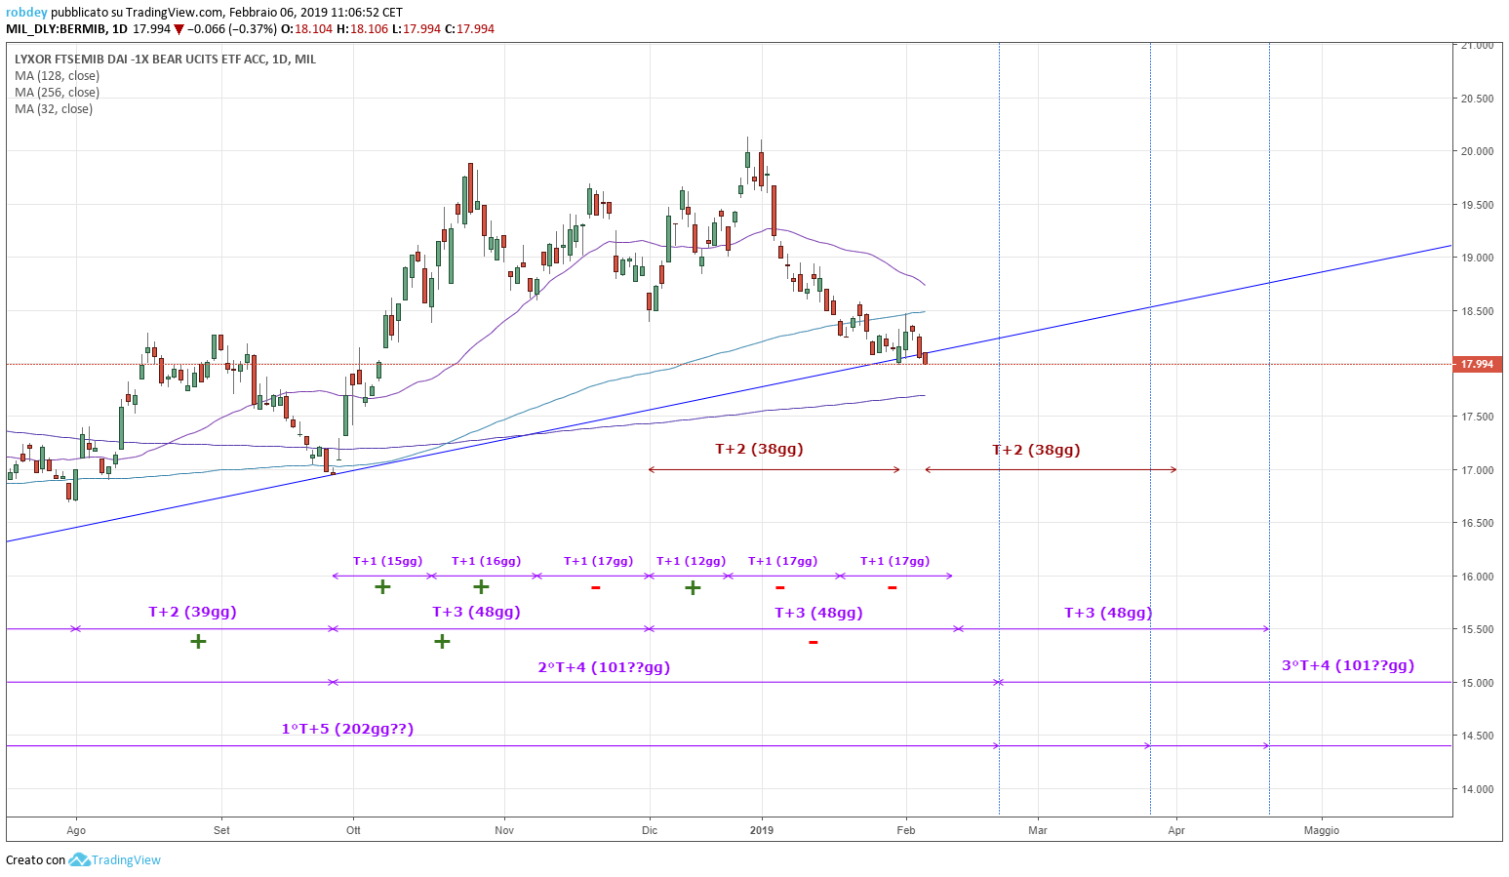Click the T+1 (16gg) label

pyautogui.click(x=486, y=561)
